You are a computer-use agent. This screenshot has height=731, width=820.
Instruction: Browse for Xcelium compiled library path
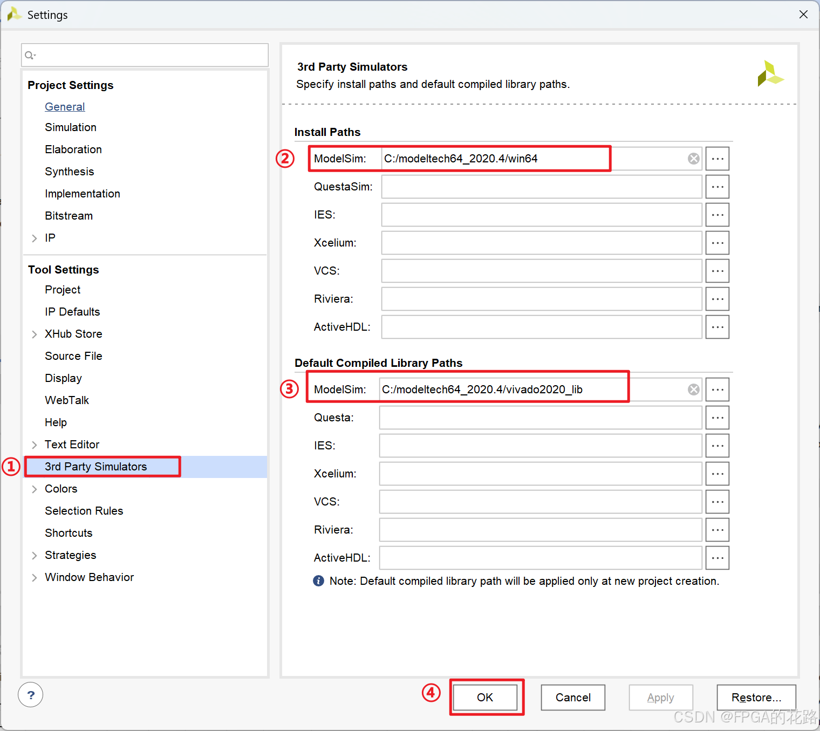(717, 474)
